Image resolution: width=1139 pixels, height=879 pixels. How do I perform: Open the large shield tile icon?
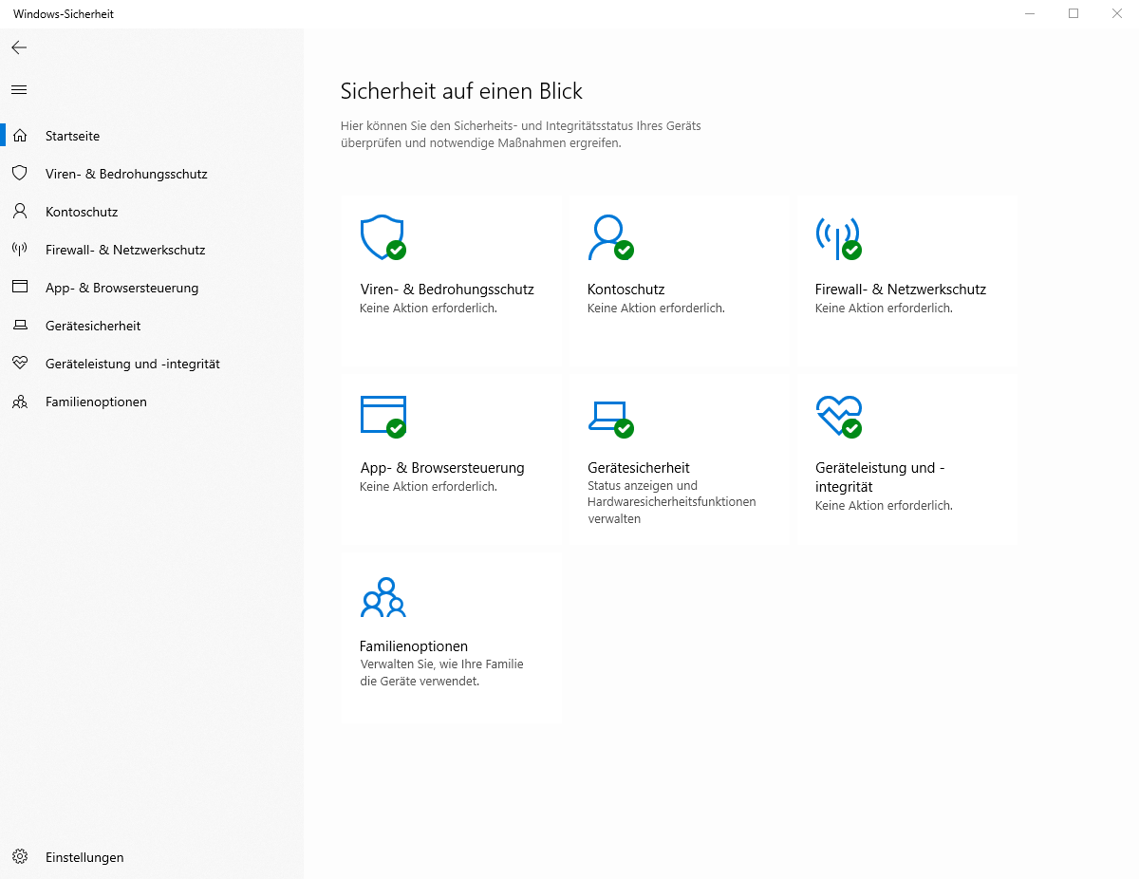pyautogui.click(x=383, y=237)
